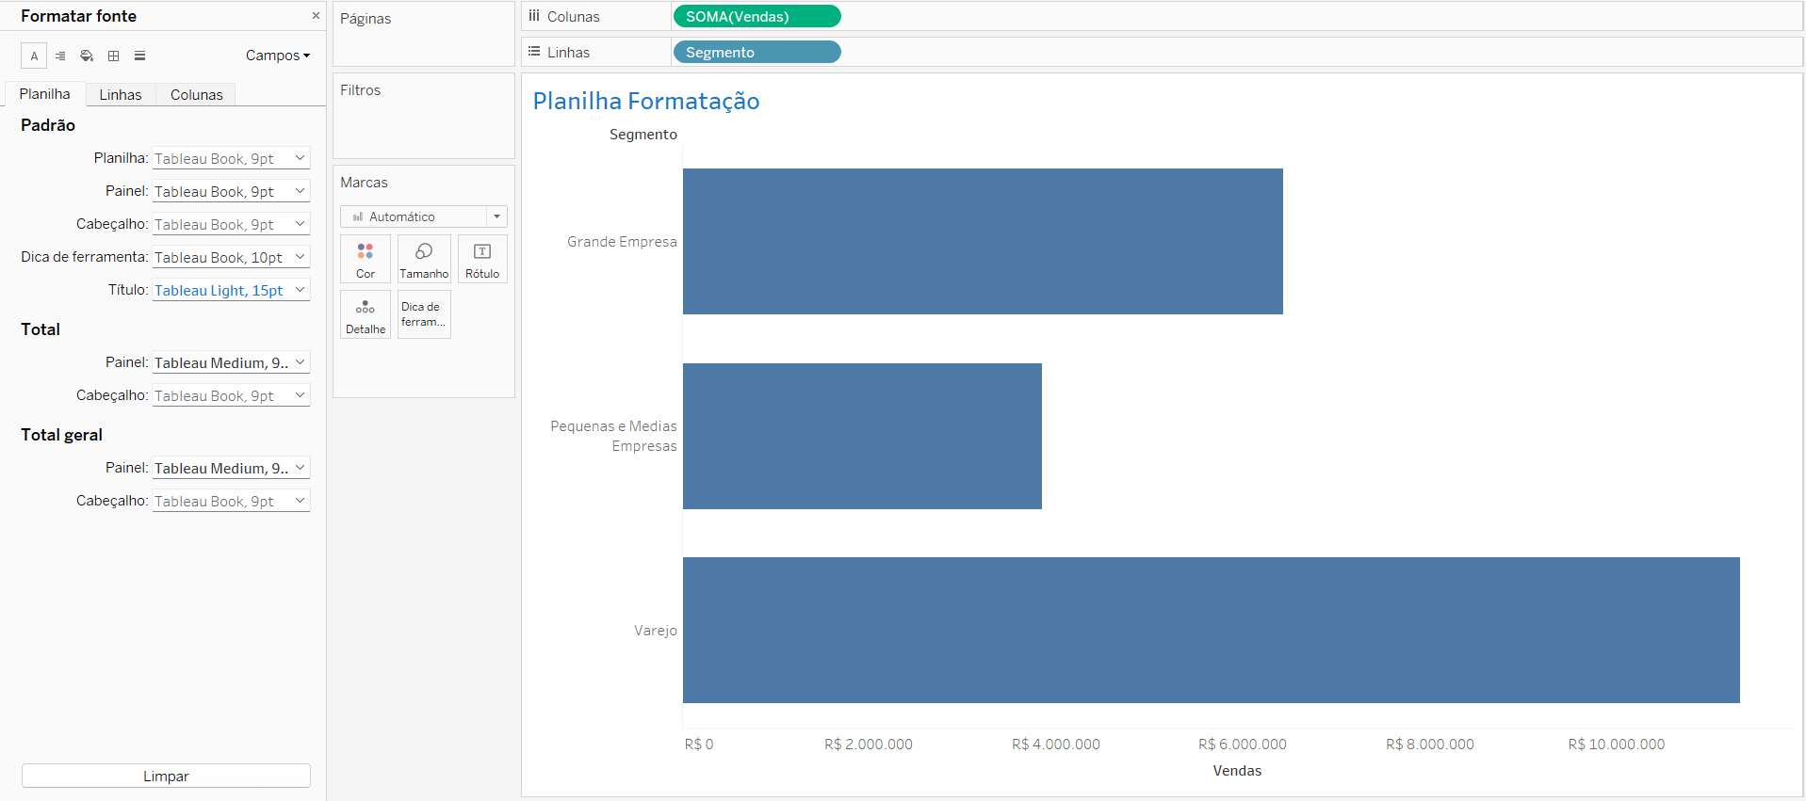1806x801 pixels.
Task: Open Total Painel font dropdown
Action: coord(231,362)
